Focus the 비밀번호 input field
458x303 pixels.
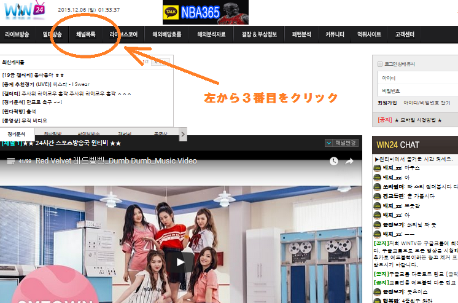pyautogui.click(x=418, y=91)
